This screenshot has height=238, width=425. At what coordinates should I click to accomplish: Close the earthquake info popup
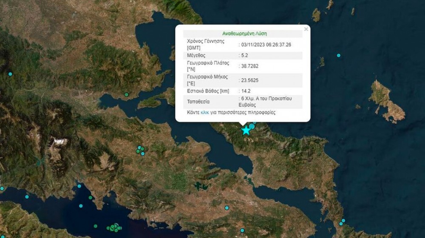coord(306,29)
